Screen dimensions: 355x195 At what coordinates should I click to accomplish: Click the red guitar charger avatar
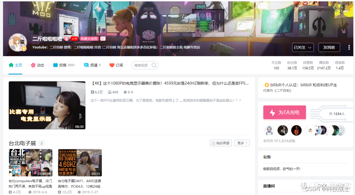coord(296,131)
